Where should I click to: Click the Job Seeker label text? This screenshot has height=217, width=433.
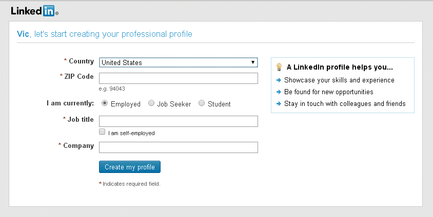(174, 104)
